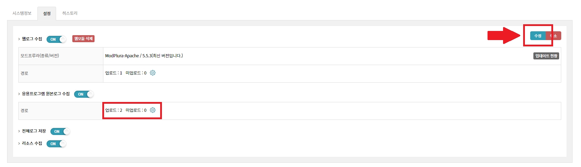Open the 히스토리 tab
The image size is (581, 167).
tap(70, 13)
